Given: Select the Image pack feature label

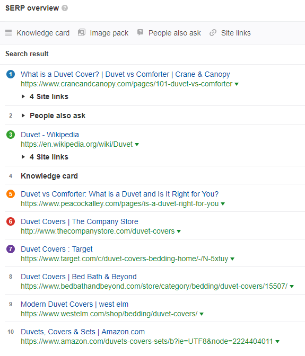Looking at the screenshot, I should point(109,33).
